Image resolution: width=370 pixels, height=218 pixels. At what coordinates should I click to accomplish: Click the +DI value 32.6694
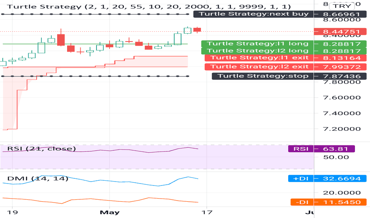point(341,178)
